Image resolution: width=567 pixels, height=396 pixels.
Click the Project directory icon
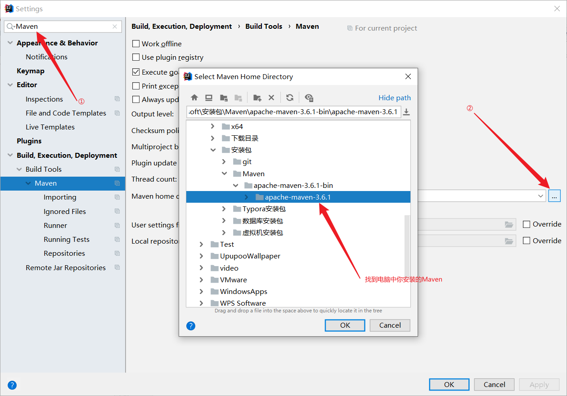pyautogui.click(x=224, y=98)
